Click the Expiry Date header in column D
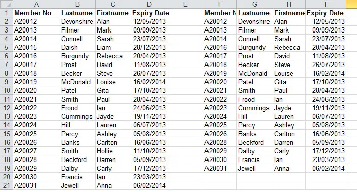This screenshot has width=357, height=192. point(149,13)
